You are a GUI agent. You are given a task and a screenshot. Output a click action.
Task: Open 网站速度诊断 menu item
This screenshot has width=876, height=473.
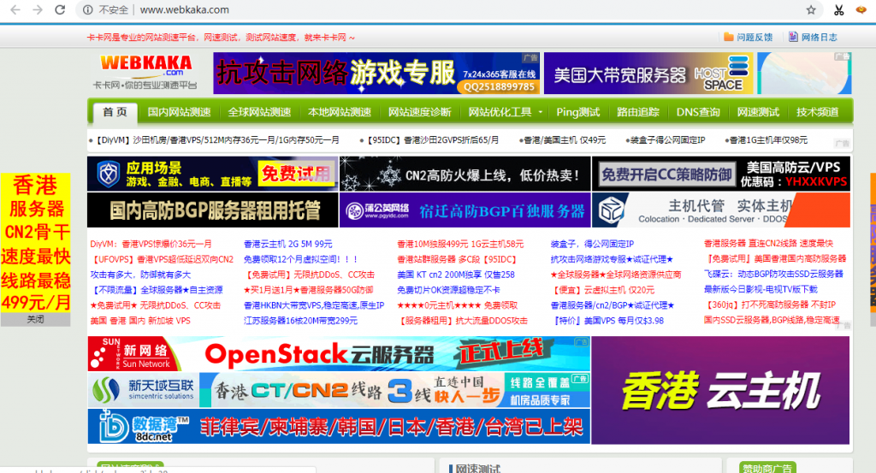click(x=419, y=112)
